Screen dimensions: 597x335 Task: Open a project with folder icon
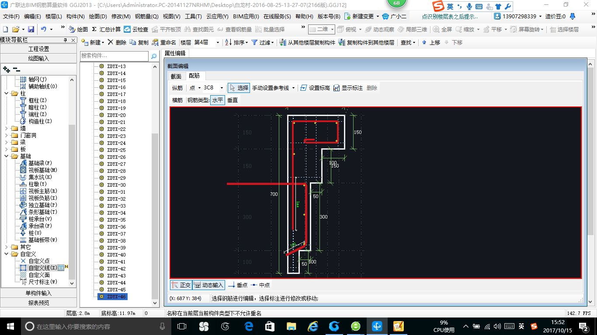coord(15,29)
